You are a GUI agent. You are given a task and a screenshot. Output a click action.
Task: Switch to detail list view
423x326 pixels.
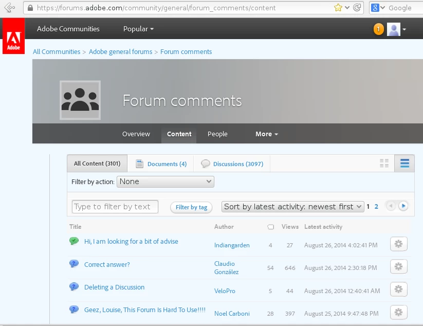pyautogui.click(x=404, y=164)
